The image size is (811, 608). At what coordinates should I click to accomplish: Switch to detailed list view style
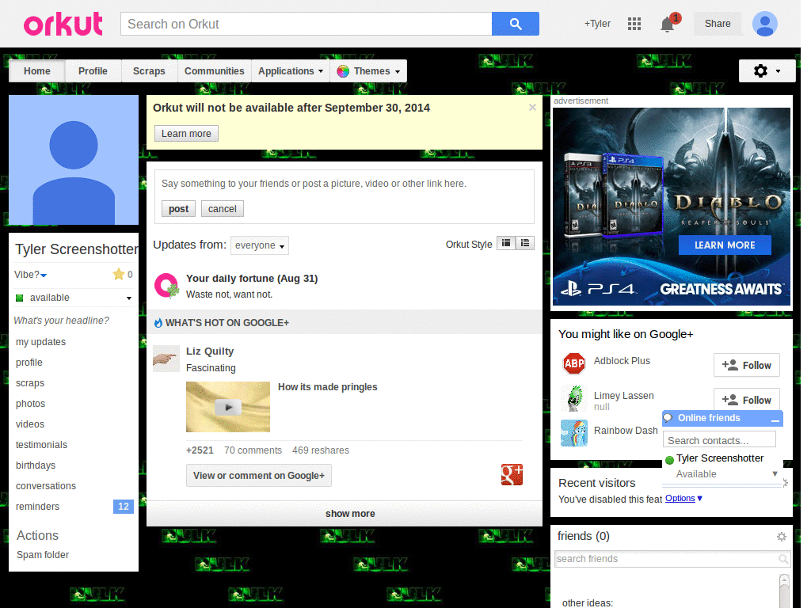pyautogui.click(x=525, y=243)
